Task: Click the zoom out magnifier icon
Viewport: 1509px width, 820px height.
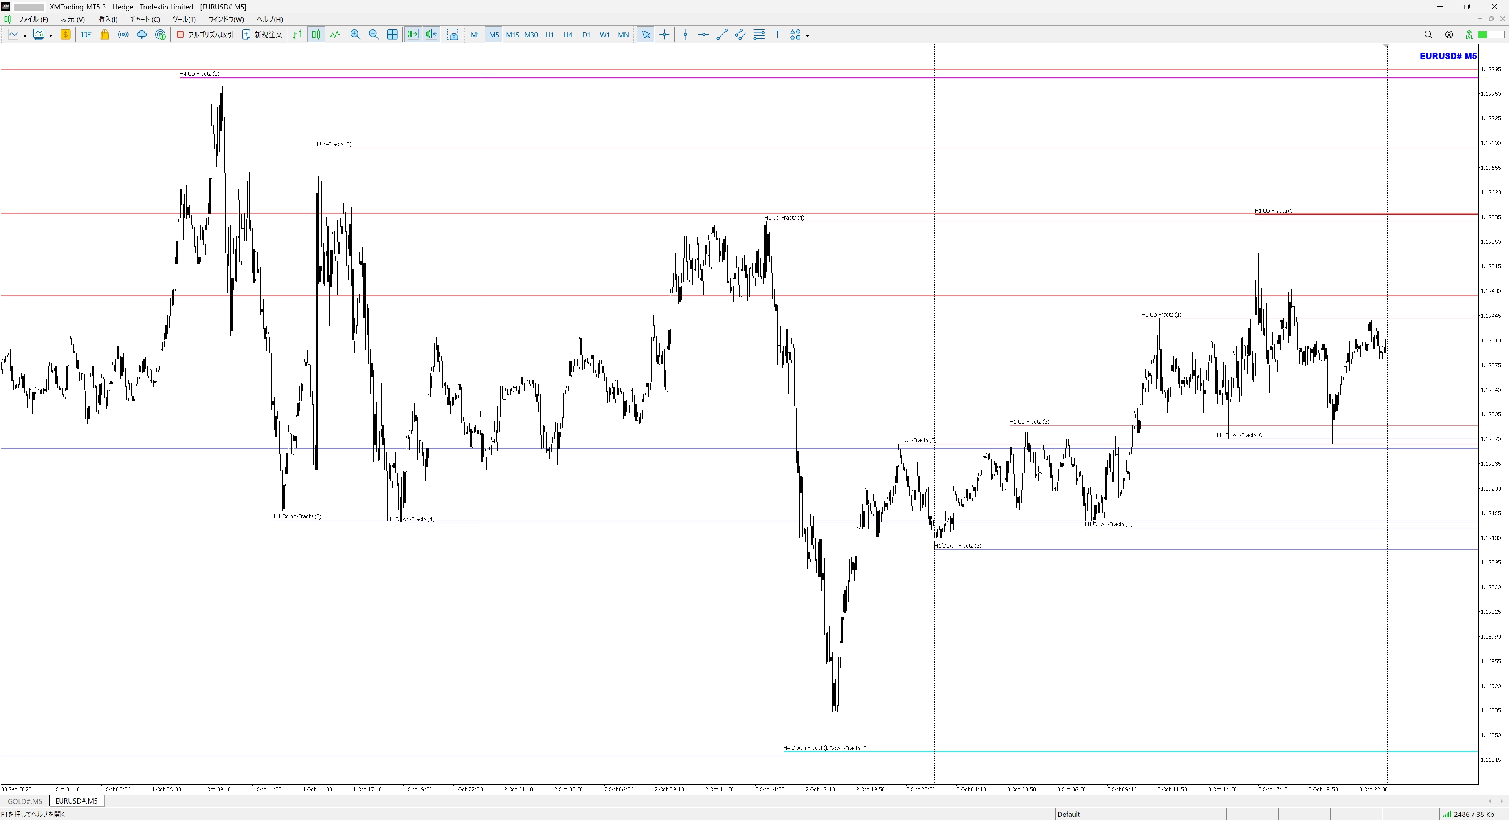Action: click(x=374, y=35)
